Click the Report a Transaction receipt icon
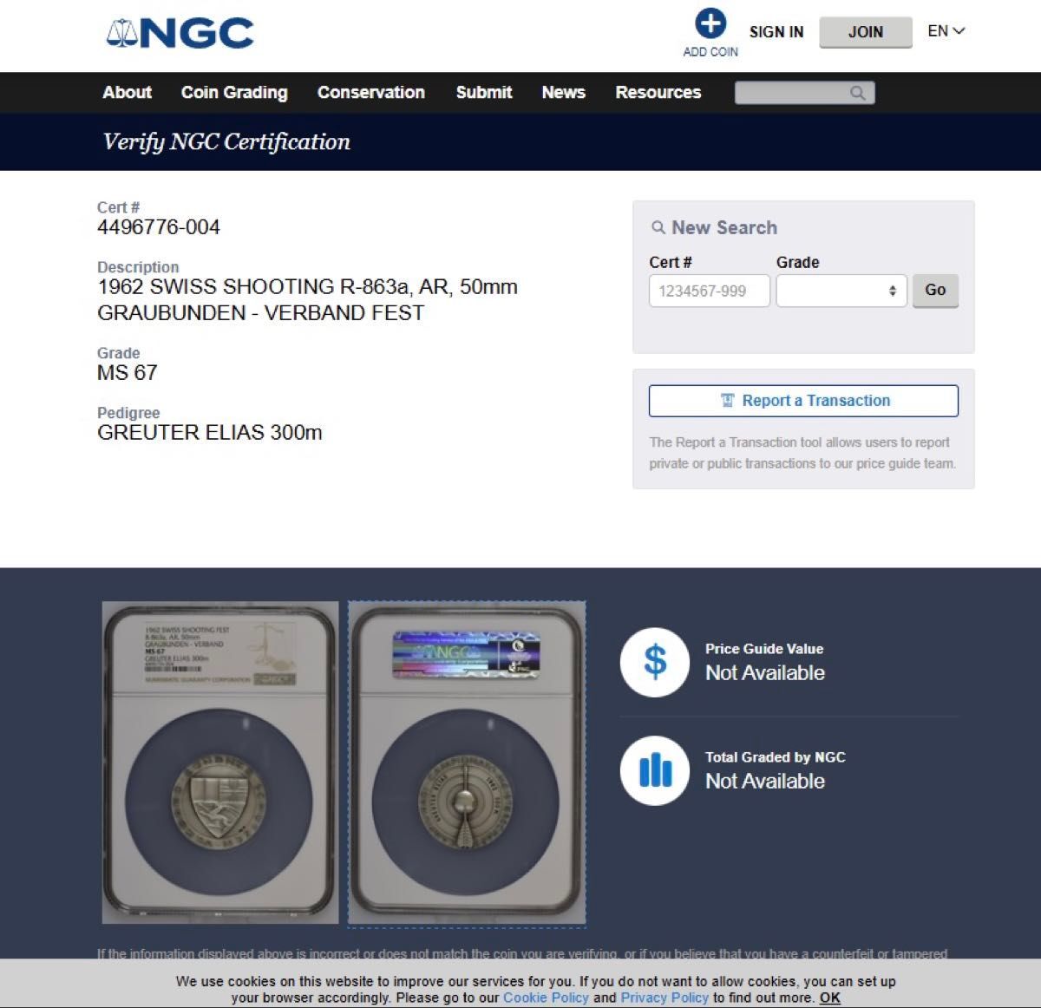Image resolution: width=1041 pixels, height=1008 pixels. coord(728,401)
